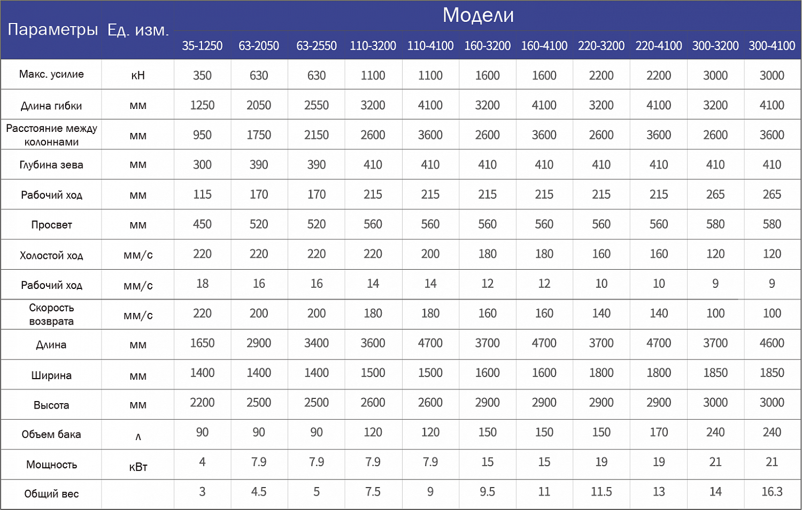The image size is (802, 510).
Task: Select the "Объем бака" row label
Action: click(51, 435)
